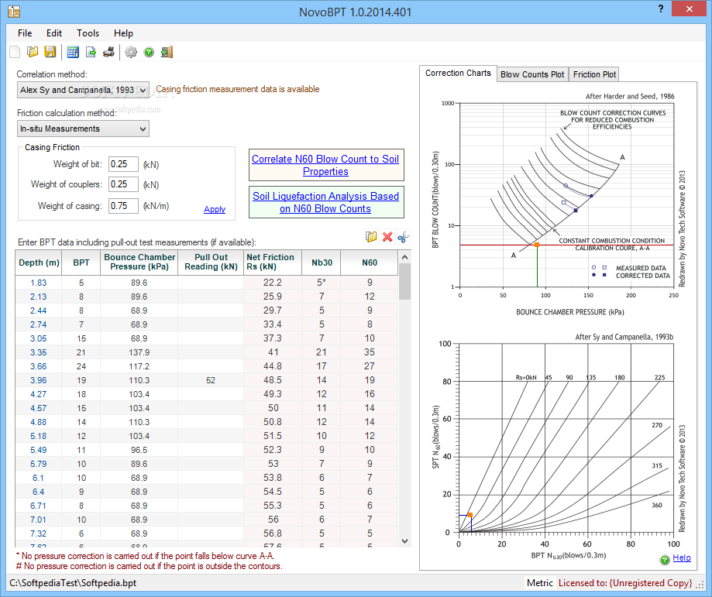
Task: Select the depth cell 3.35
Action: (39, 352)
